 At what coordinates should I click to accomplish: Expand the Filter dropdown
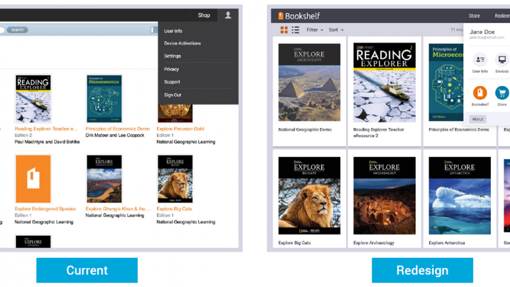(x=315, y=30)
